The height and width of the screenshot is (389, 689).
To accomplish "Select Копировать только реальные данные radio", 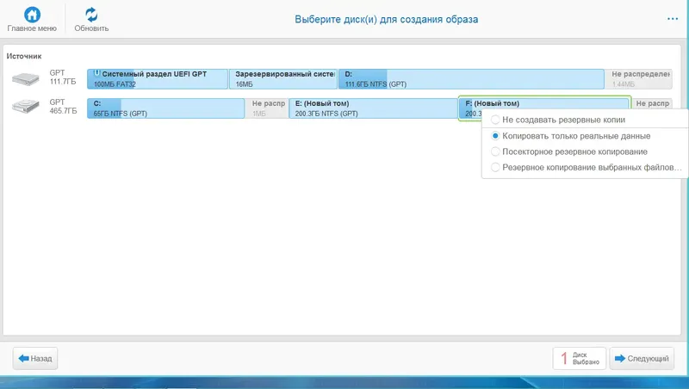I will (x=495, y=136).
